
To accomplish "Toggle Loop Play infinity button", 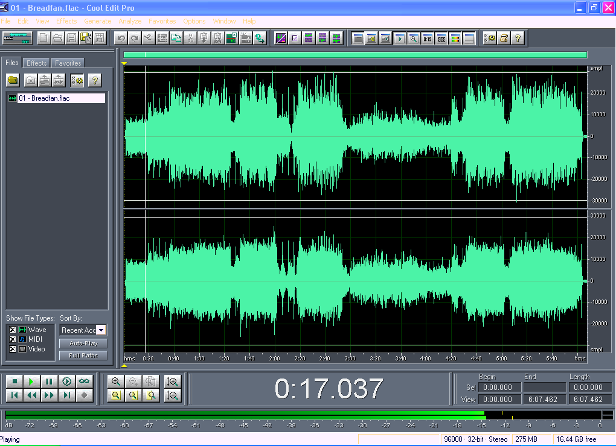I will point(84,382).
